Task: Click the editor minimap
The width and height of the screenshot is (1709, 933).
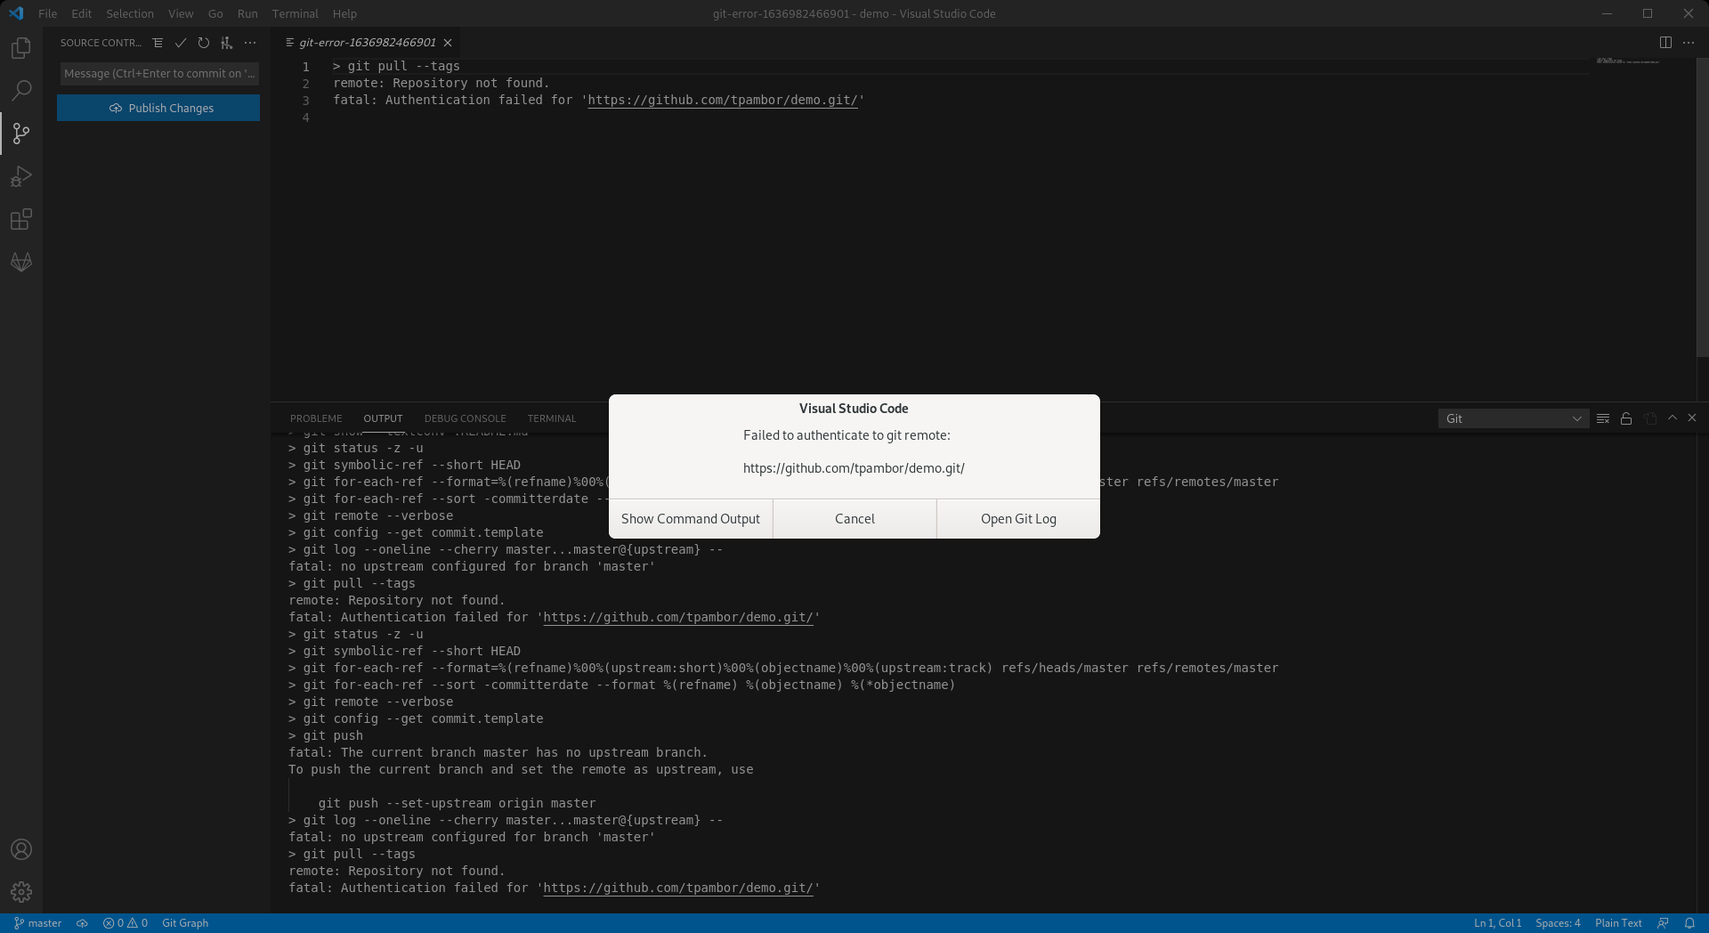Action: pos(1628,61)
